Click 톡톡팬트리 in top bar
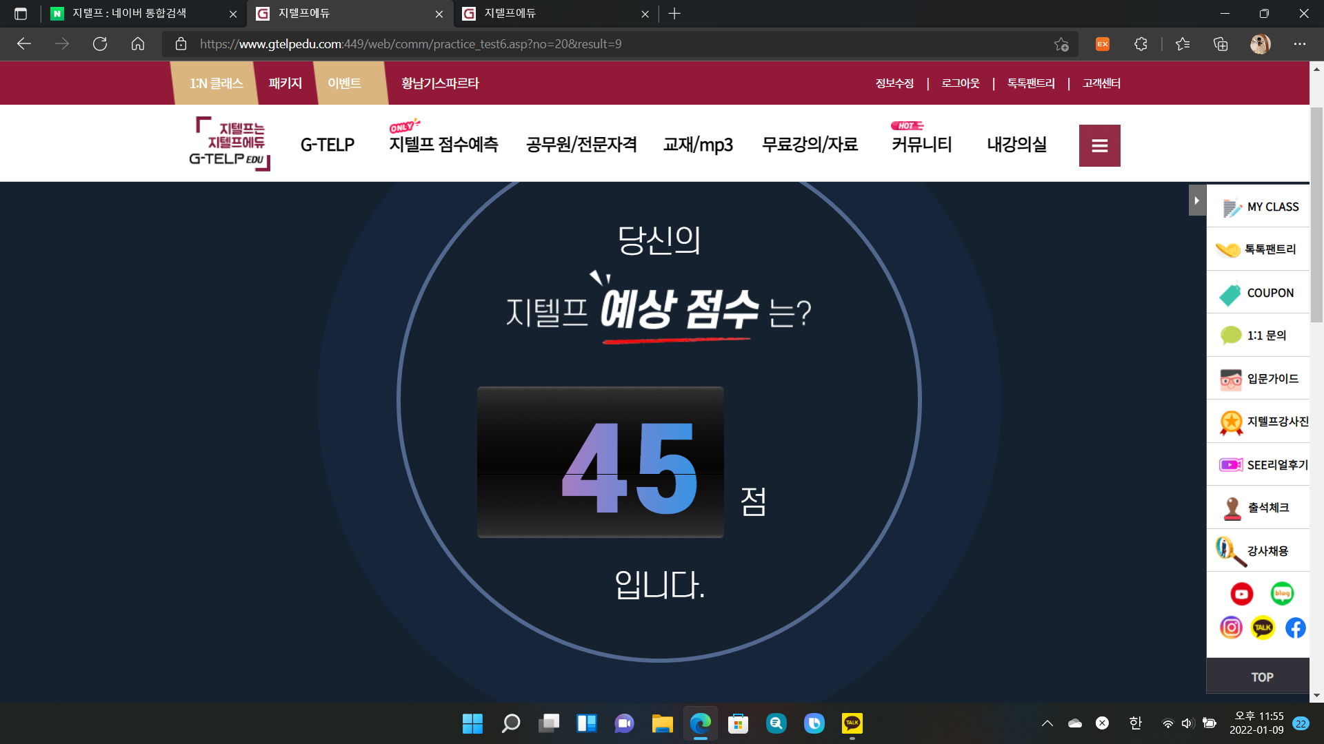This screenshot has height=744, width=1324. (x=1031, y=83)
